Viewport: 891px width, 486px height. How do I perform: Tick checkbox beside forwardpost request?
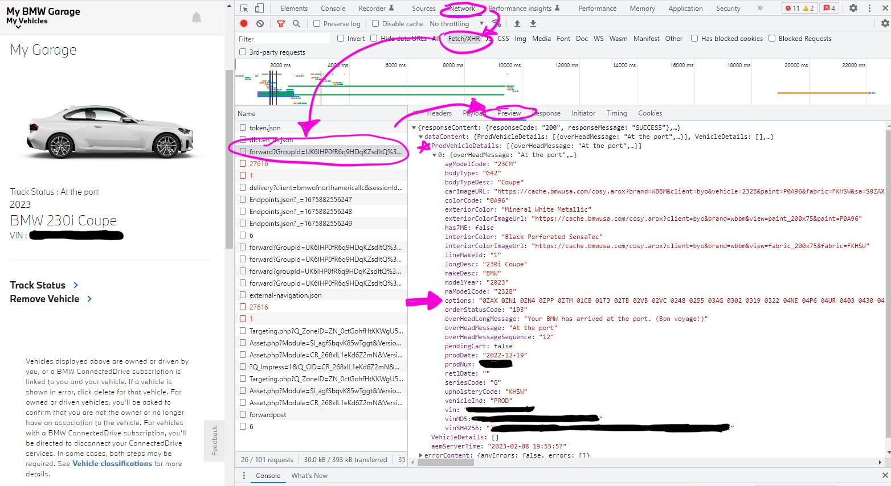243,414
